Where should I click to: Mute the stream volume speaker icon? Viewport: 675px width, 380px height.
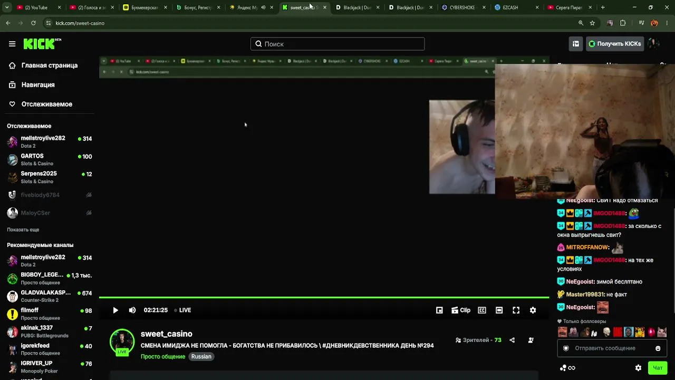[132, 310]
